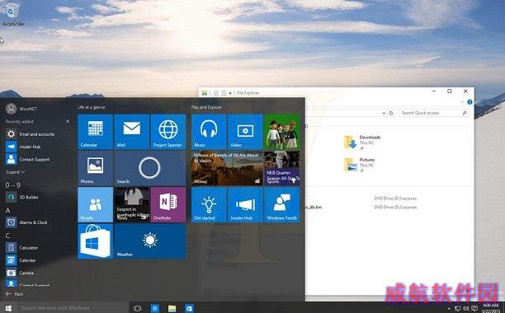Click the volume speaker tray icon
The height and width of the screenshot is (313, 505).
click(x=465, y=309)
